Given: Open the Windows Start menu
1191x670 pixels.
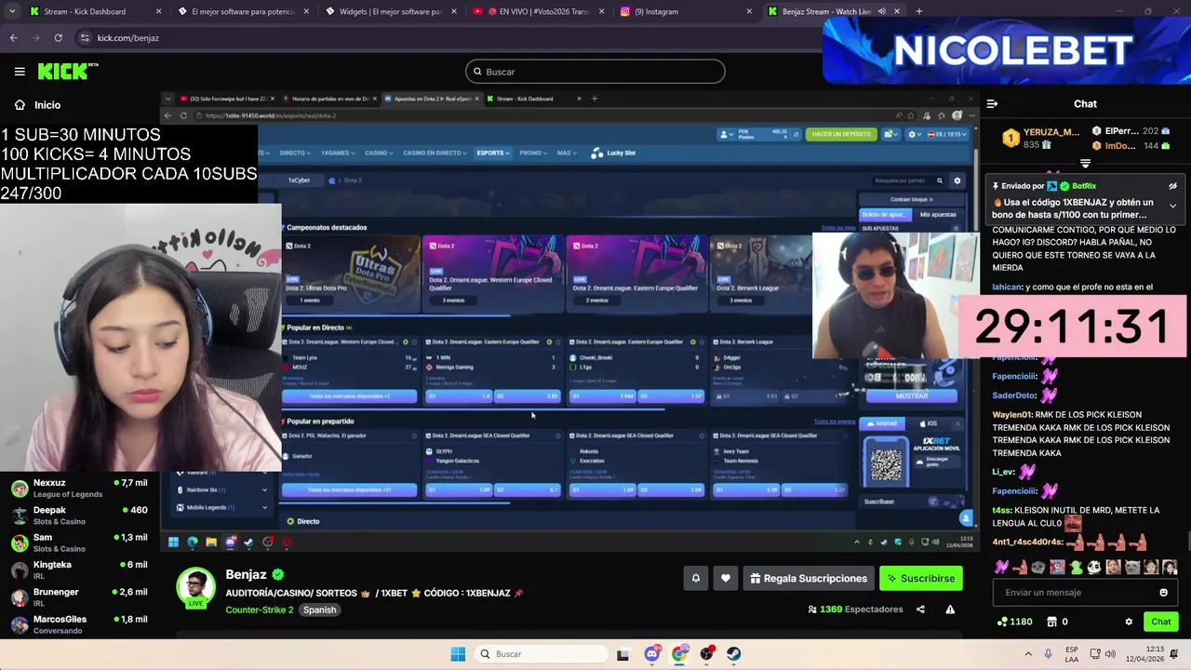Looking at the screenshot, I should 458,654.
